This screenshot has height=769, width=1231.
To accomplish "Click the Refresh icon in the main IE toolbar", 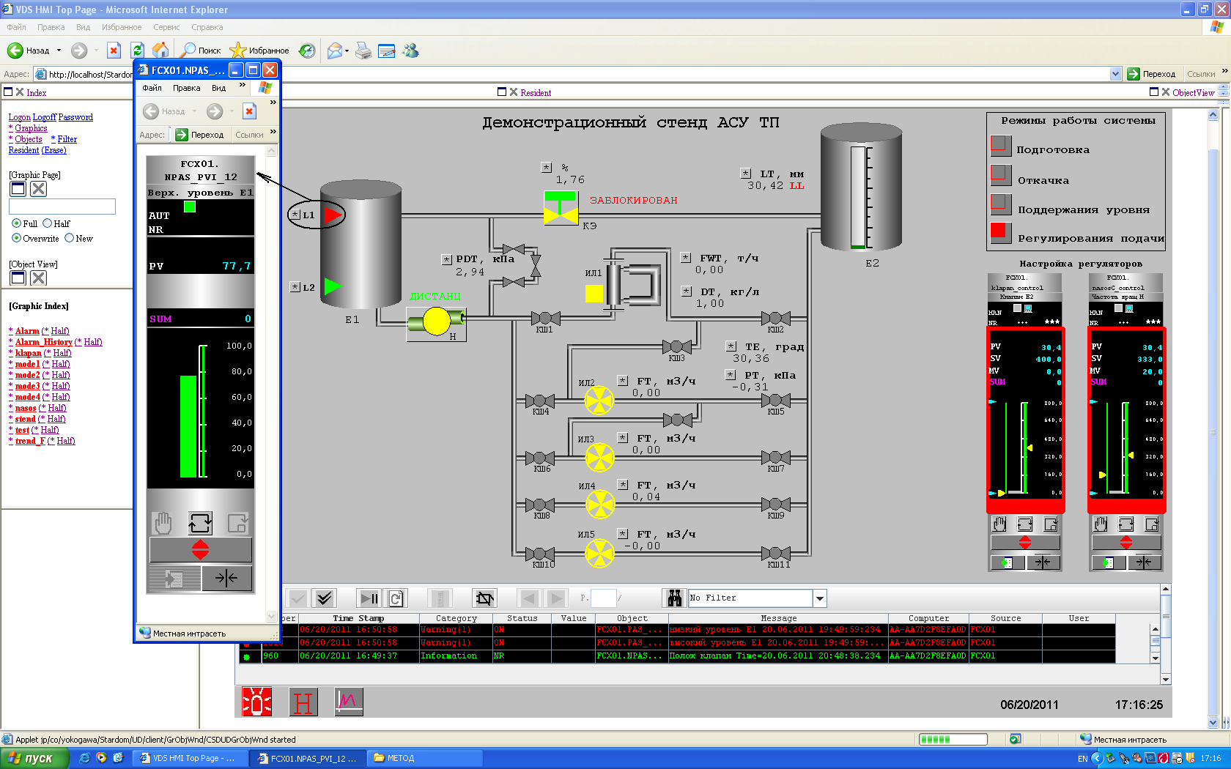I will pos(137,51).
